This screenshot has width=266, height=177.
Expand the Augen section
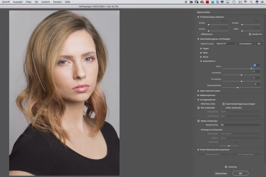201,48
